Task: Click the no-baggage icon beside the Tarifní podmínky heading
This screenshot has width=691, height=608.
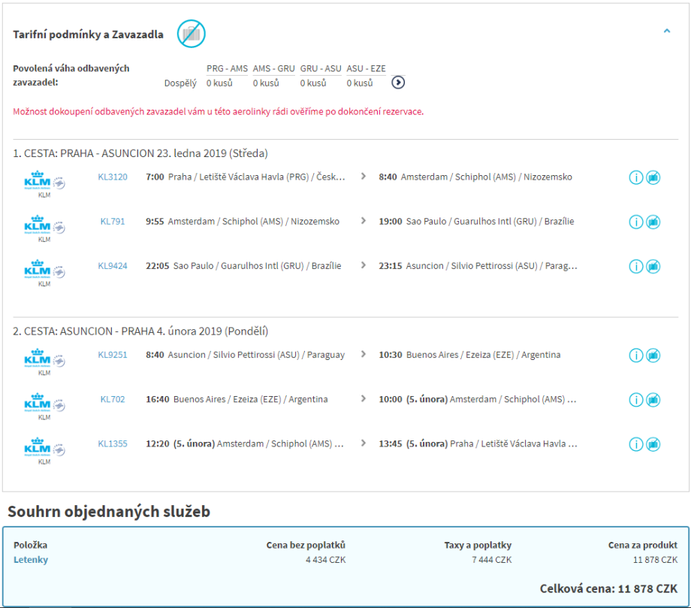Action: point(191,34)
